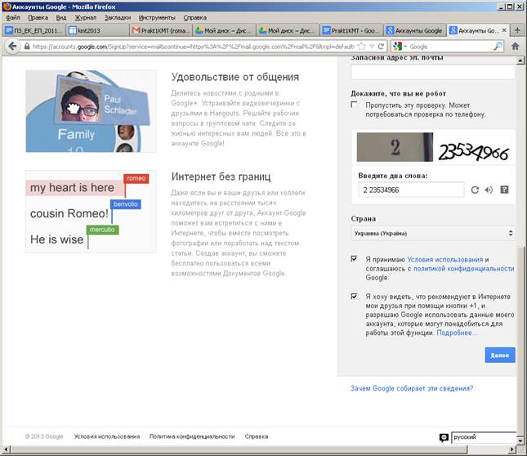The width and height of the screenshot is (527, 456).
Task: Uncheck 'Я принимаю Условия использования' checkbox
Action: [354, 259]
